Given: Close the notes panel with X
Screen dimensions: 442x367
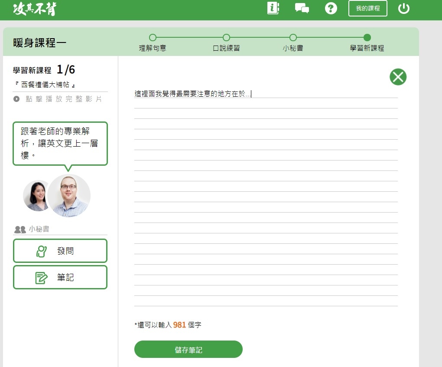Looking at the screenshot, I should click(x=398, y=77).
